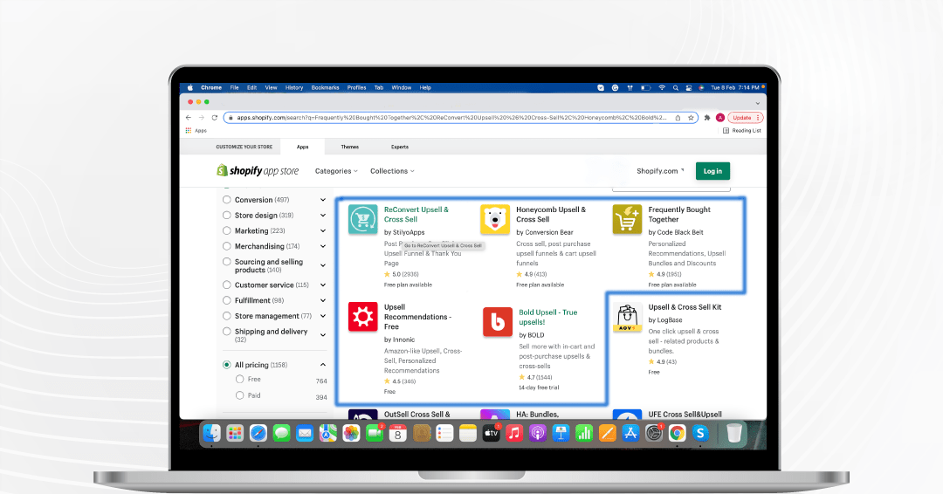The height and width of the screenshot is (494, 943).
Task: Open the Bold Upsell - True upsells! title
Action: coord(547,318)
